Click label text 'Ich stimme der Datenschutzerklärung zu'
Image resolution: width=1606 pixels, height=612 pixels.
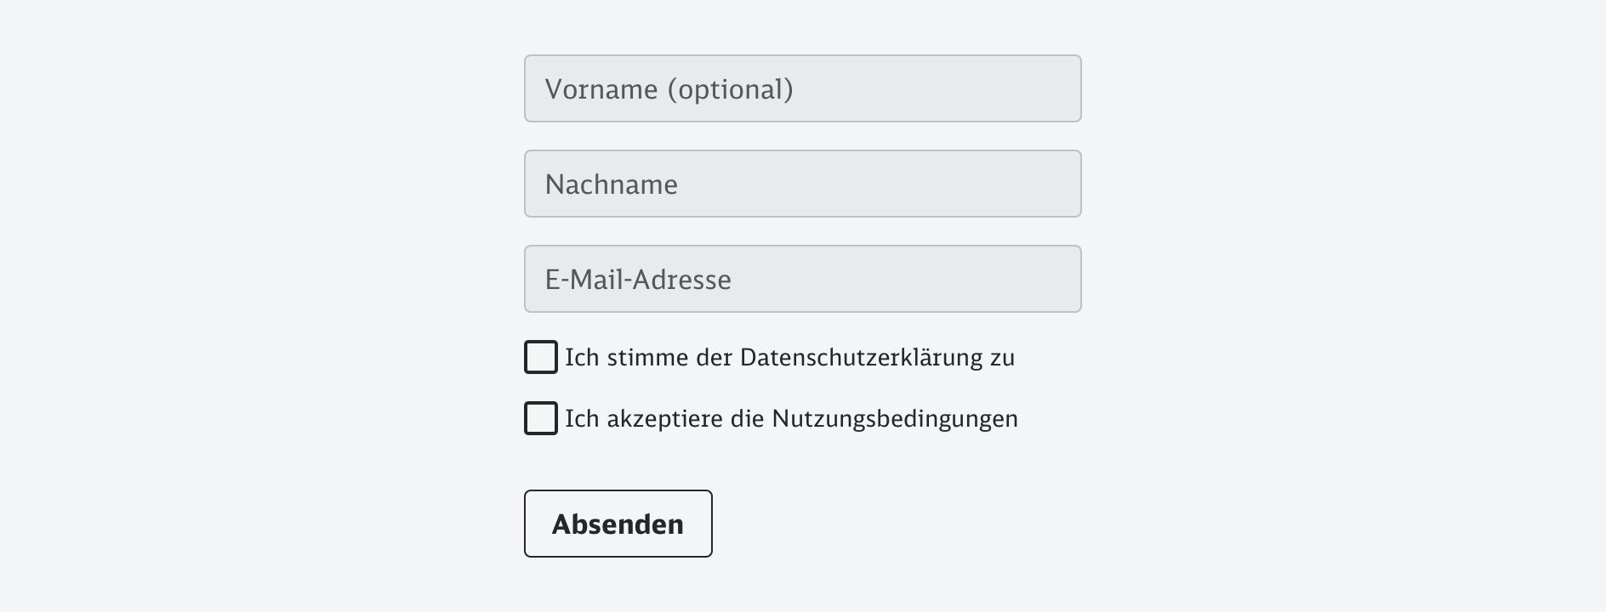pyautogui.click(x=789, y=358)
